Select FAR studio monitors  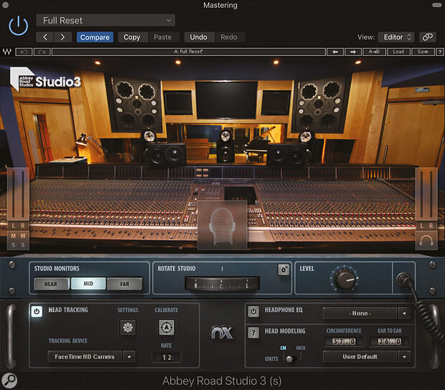pyautogui.click(x=125, y=284)
